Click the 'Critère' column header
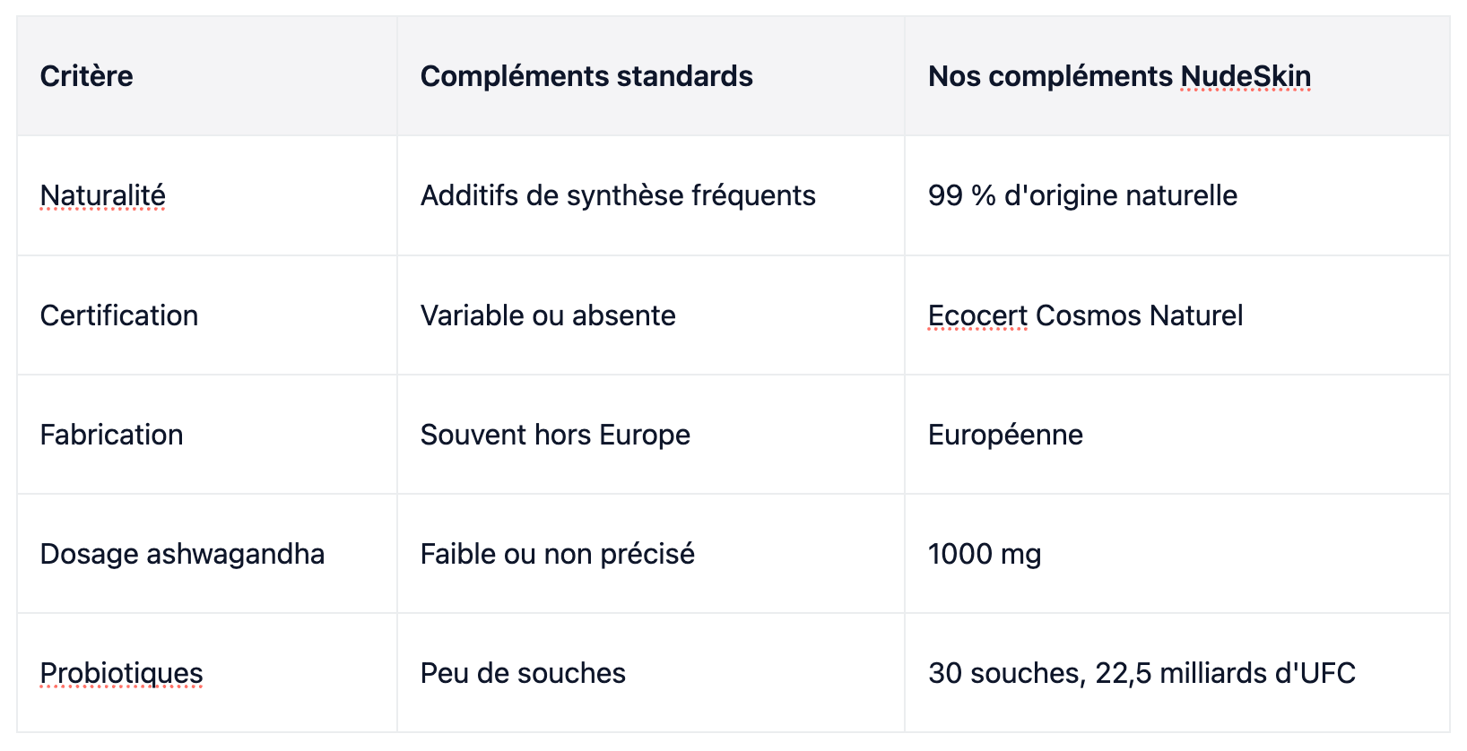Viewport: 1467px width, 751px height. coord(207,76)
